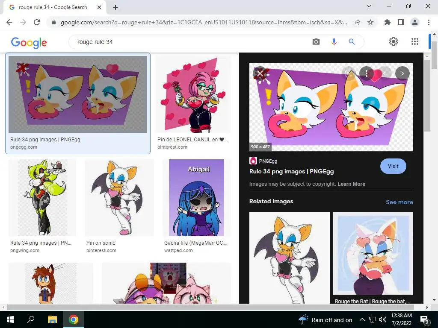Viewport: 438px width, 328px height.
Task: View site information via lock icon
Action: click(54, 22)
